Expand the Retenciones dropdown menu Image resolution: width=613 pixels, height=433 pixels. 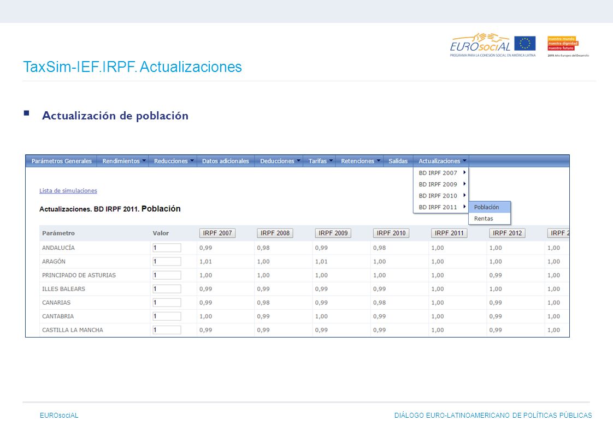[x=361, y=161]
